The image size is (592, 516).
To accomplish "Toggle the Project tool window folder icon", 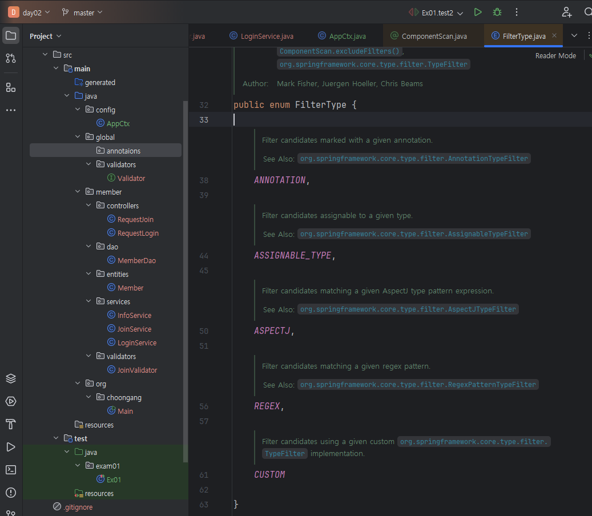I will point(11,35).
